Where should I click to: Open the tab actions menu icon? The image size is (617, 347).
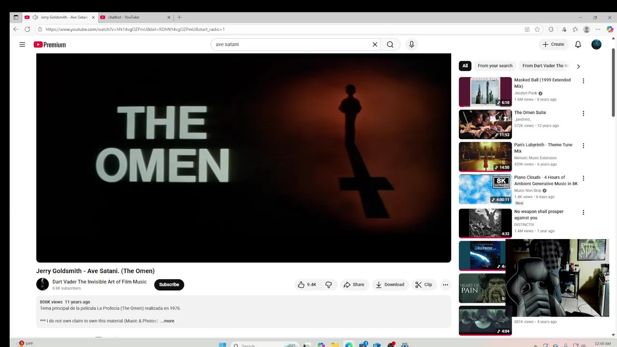click(x=16, y=17)
